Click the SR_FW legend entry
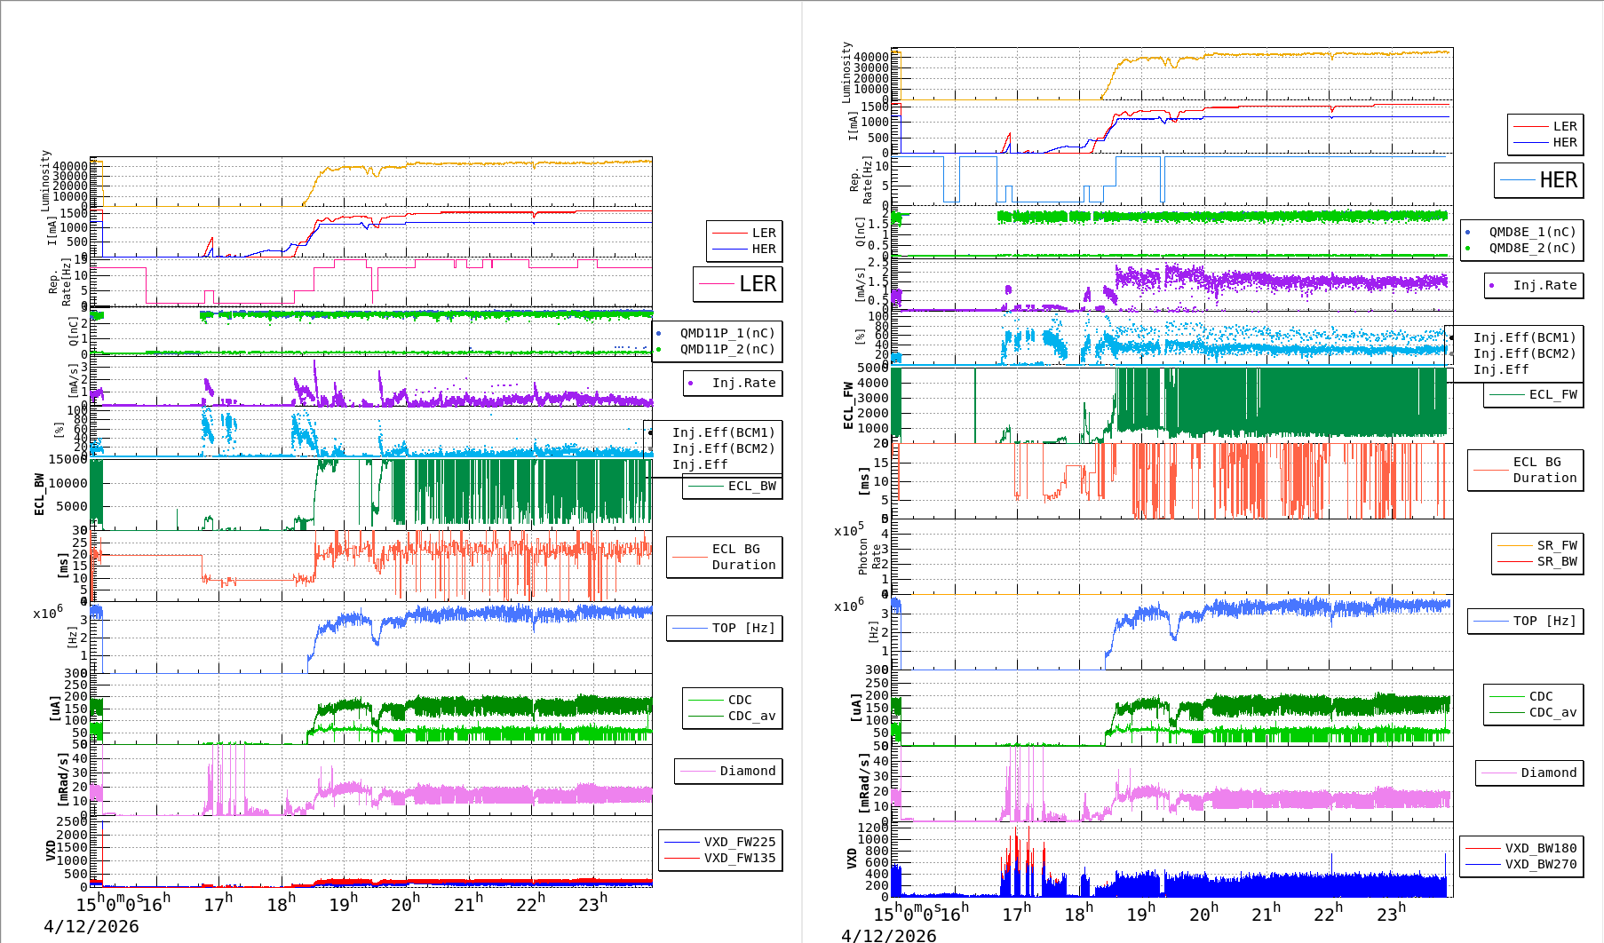Screen dimensions: 1604x943 (1556, 545)
